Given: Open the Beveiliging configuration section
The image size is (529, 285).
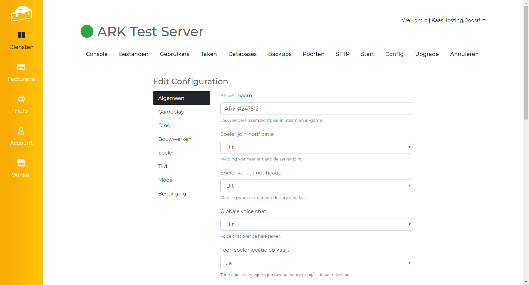Looking at the screenshot, I should point(172,194).
